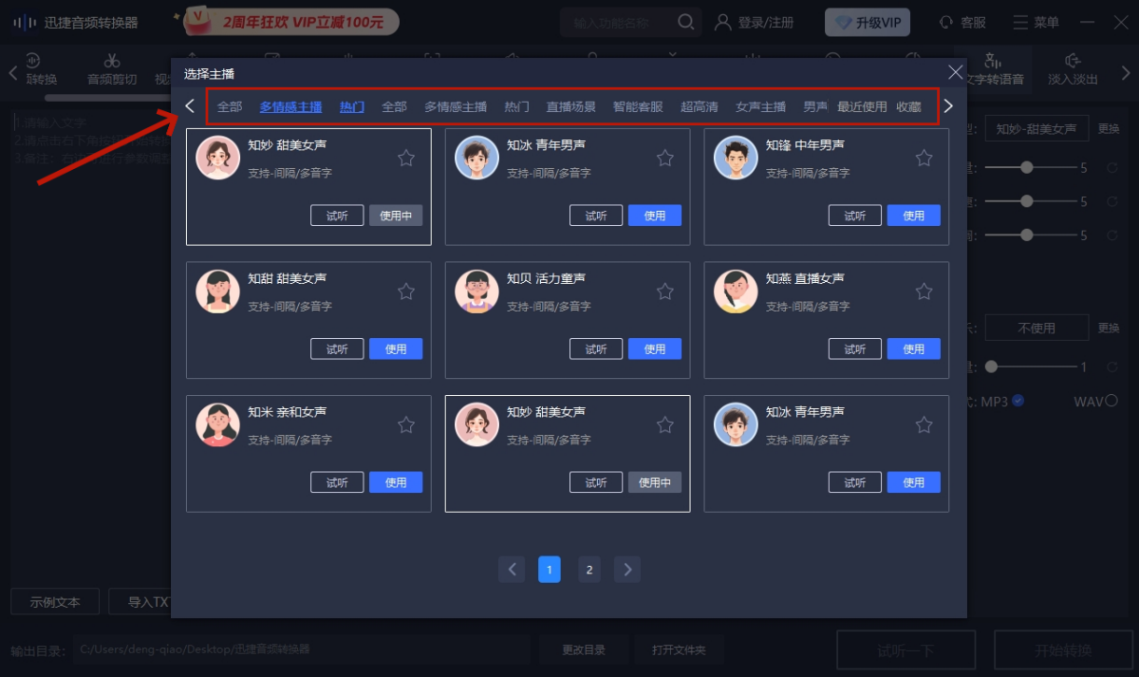
Task: Open the 直播场景 category tab
Action: click(x=571, y=107)
